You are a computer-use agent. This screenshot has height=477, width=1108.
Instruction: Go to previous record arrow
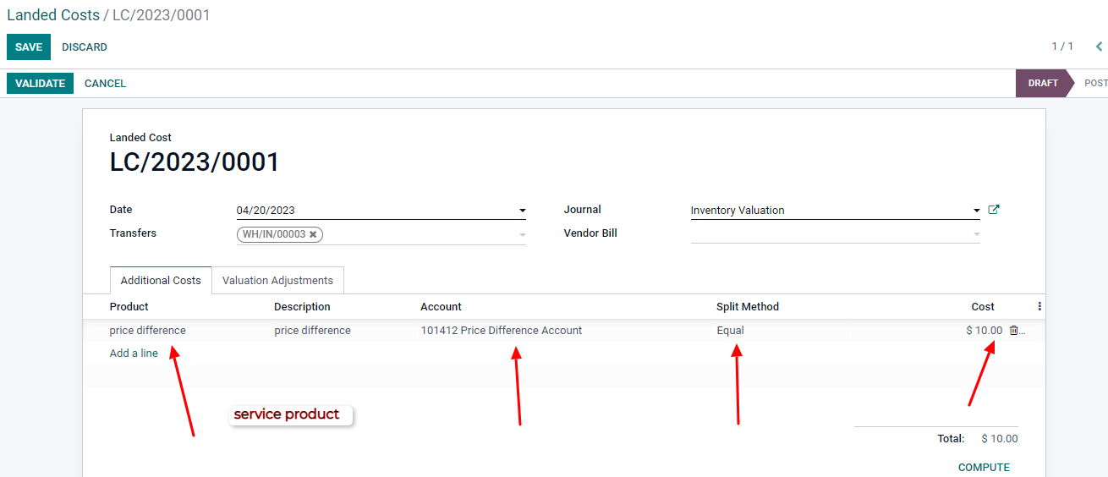[1100, 47]
